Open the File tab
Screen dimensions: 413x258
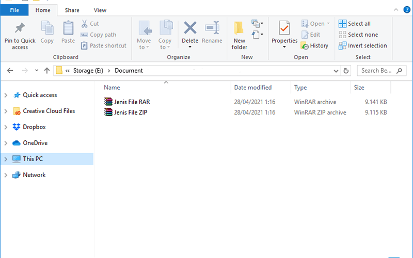tap(14, 10)
